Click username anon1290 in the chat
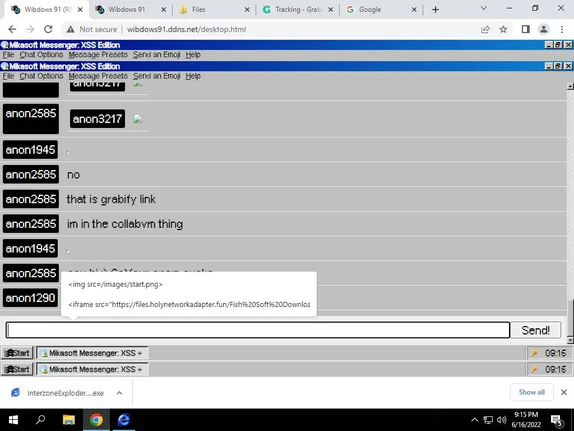 click(x=30, y=297)
